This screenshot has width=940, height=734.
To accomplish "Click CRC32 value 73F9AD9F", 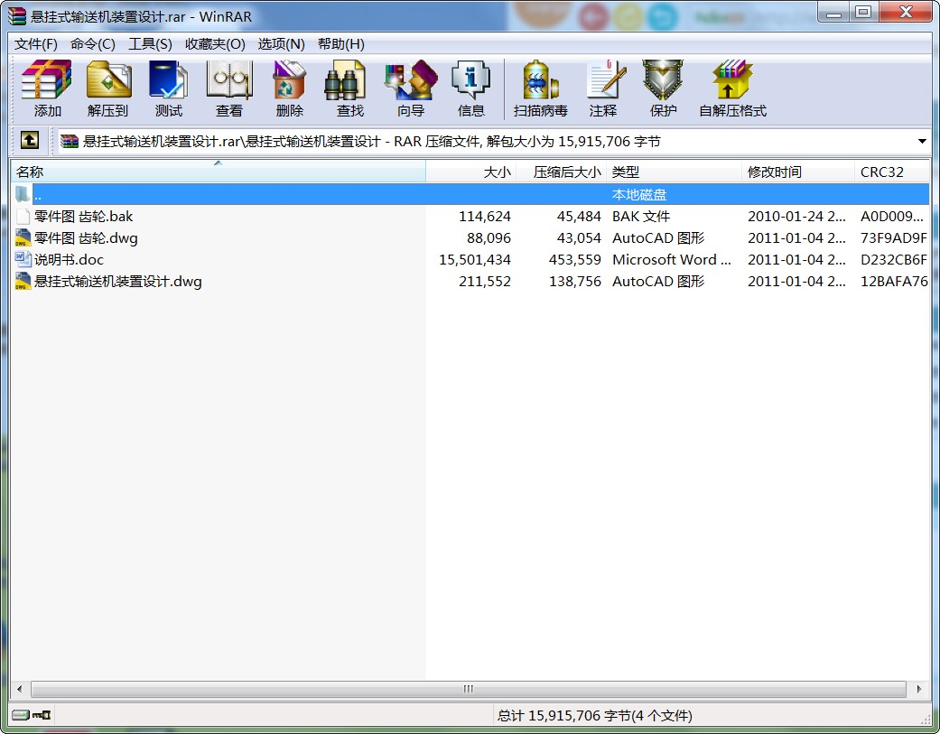I will pos(894,237).
